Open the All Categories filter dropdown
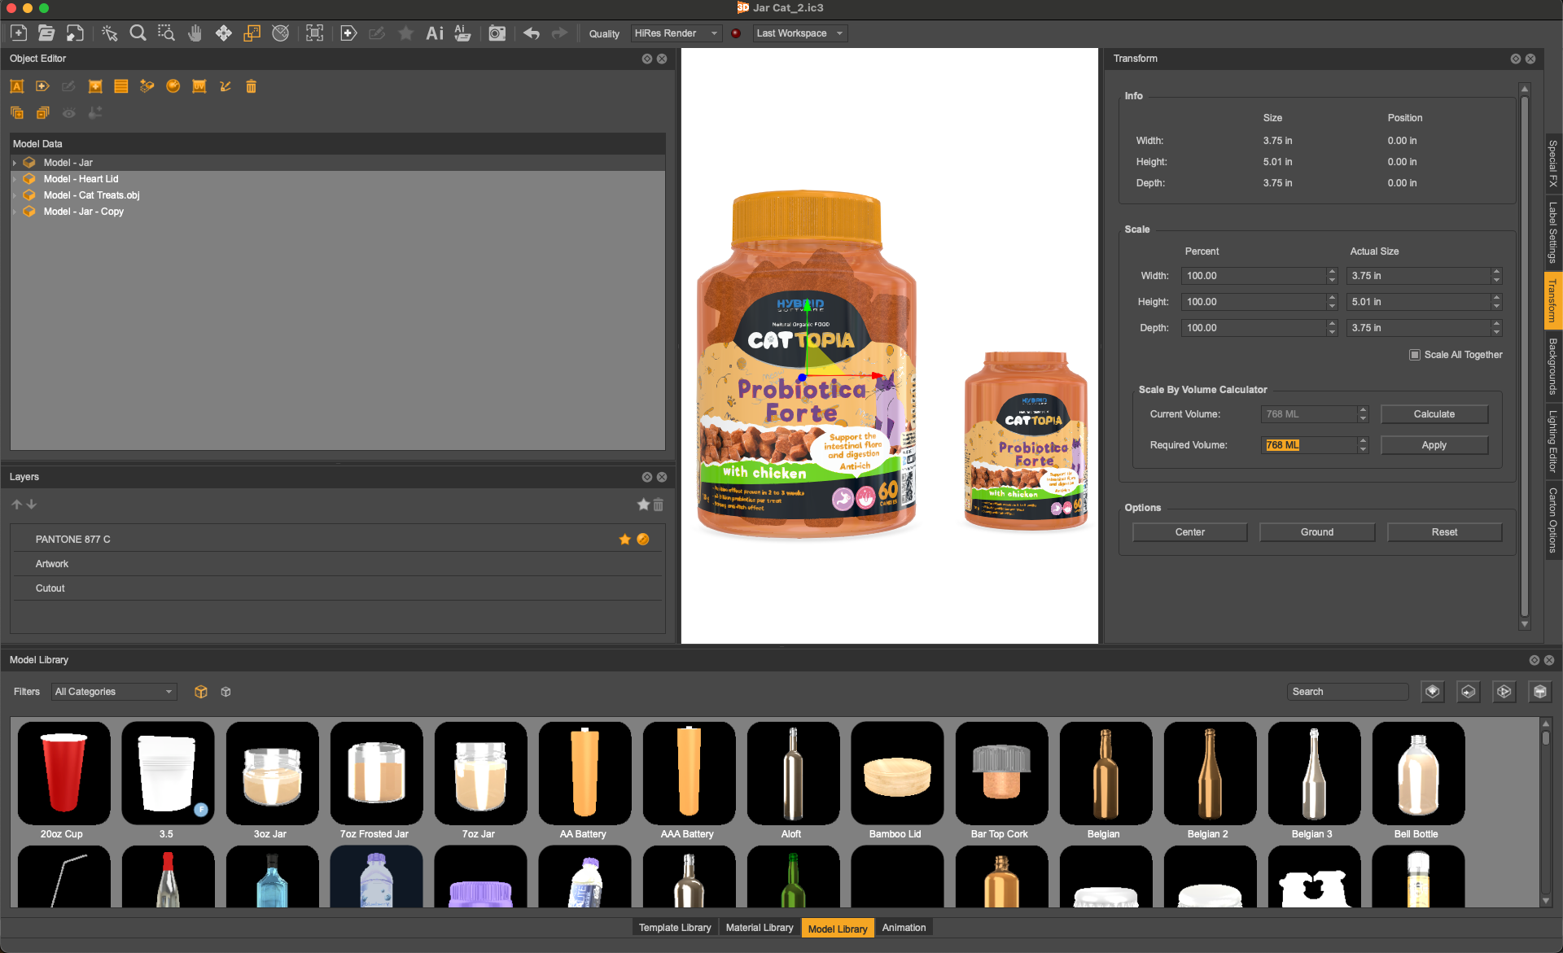1563x953 pixels. [114, 692]
